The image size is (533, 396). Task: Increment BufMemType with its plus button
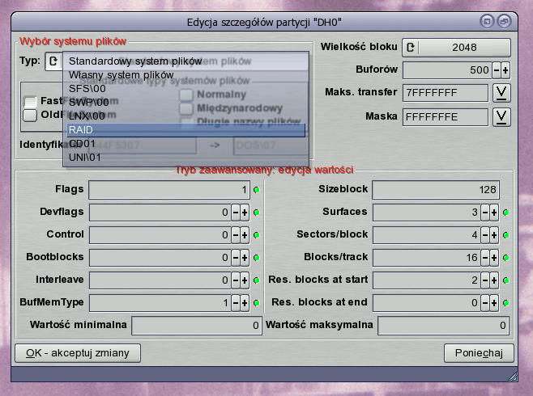tap(245, 303)
